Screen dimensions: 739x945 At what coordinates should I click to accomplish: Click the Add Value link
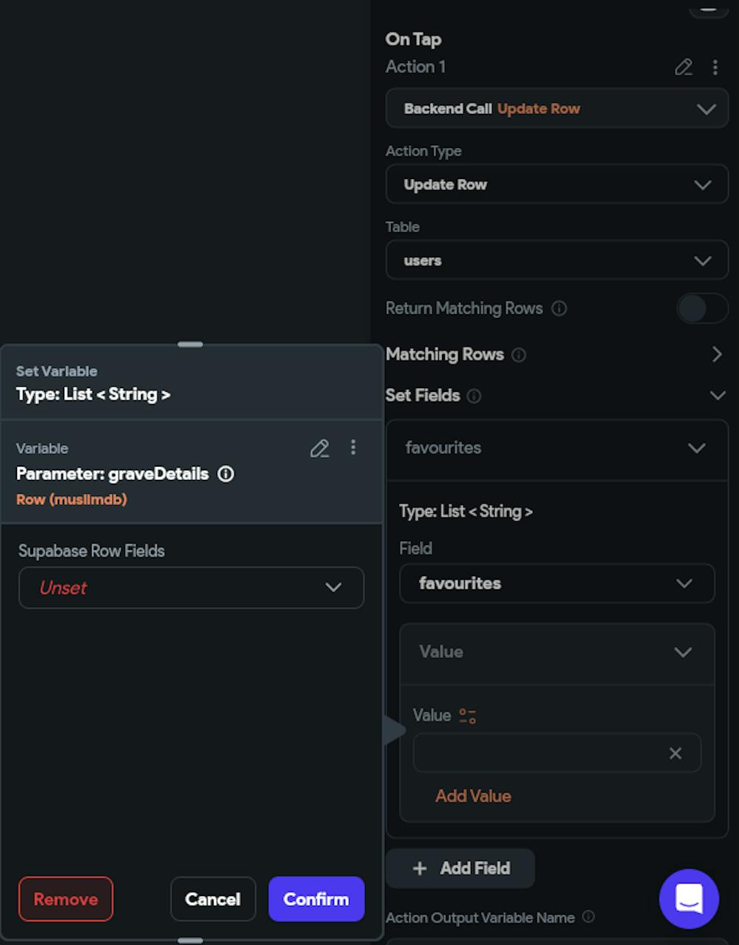(x=473, y=796)
